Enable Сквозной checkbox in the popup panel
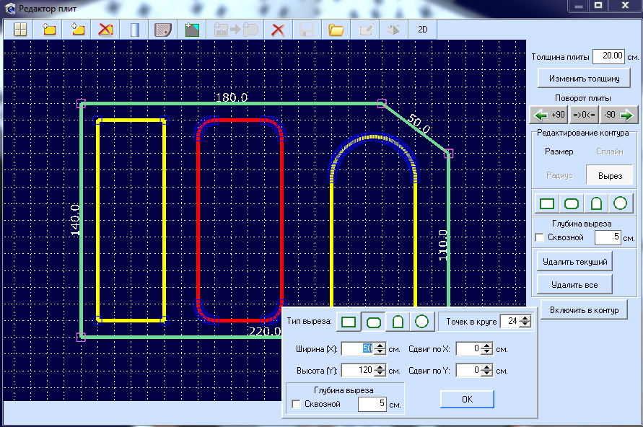The image size is (643, 427). (x=296, y=405)
